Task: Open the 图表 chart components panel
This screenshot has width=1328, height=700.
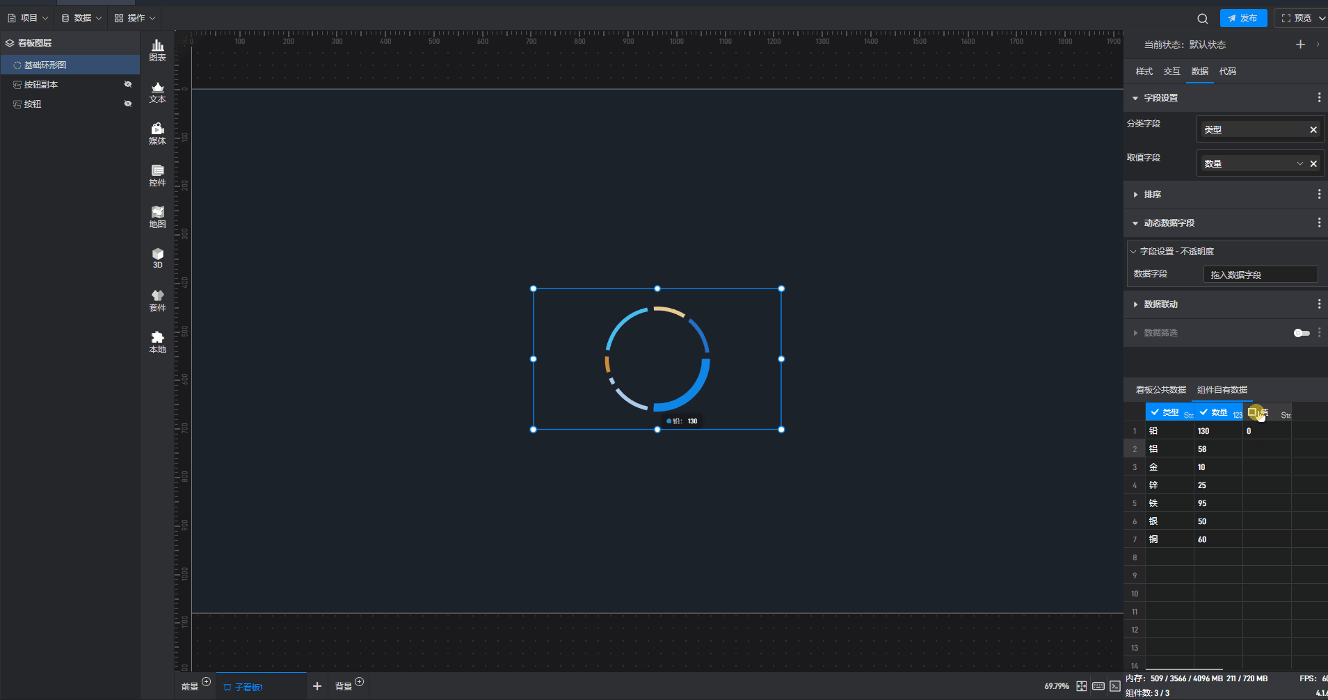Action: 157,50
